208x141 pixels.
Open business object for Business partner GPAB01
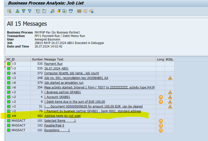click(170, 92)
